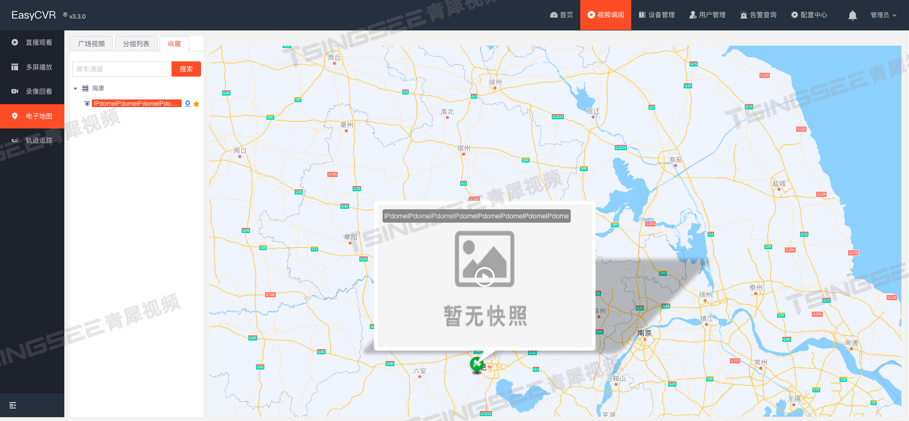
Task: Go to 首页 home page
Action: click(x=561, y=15)
